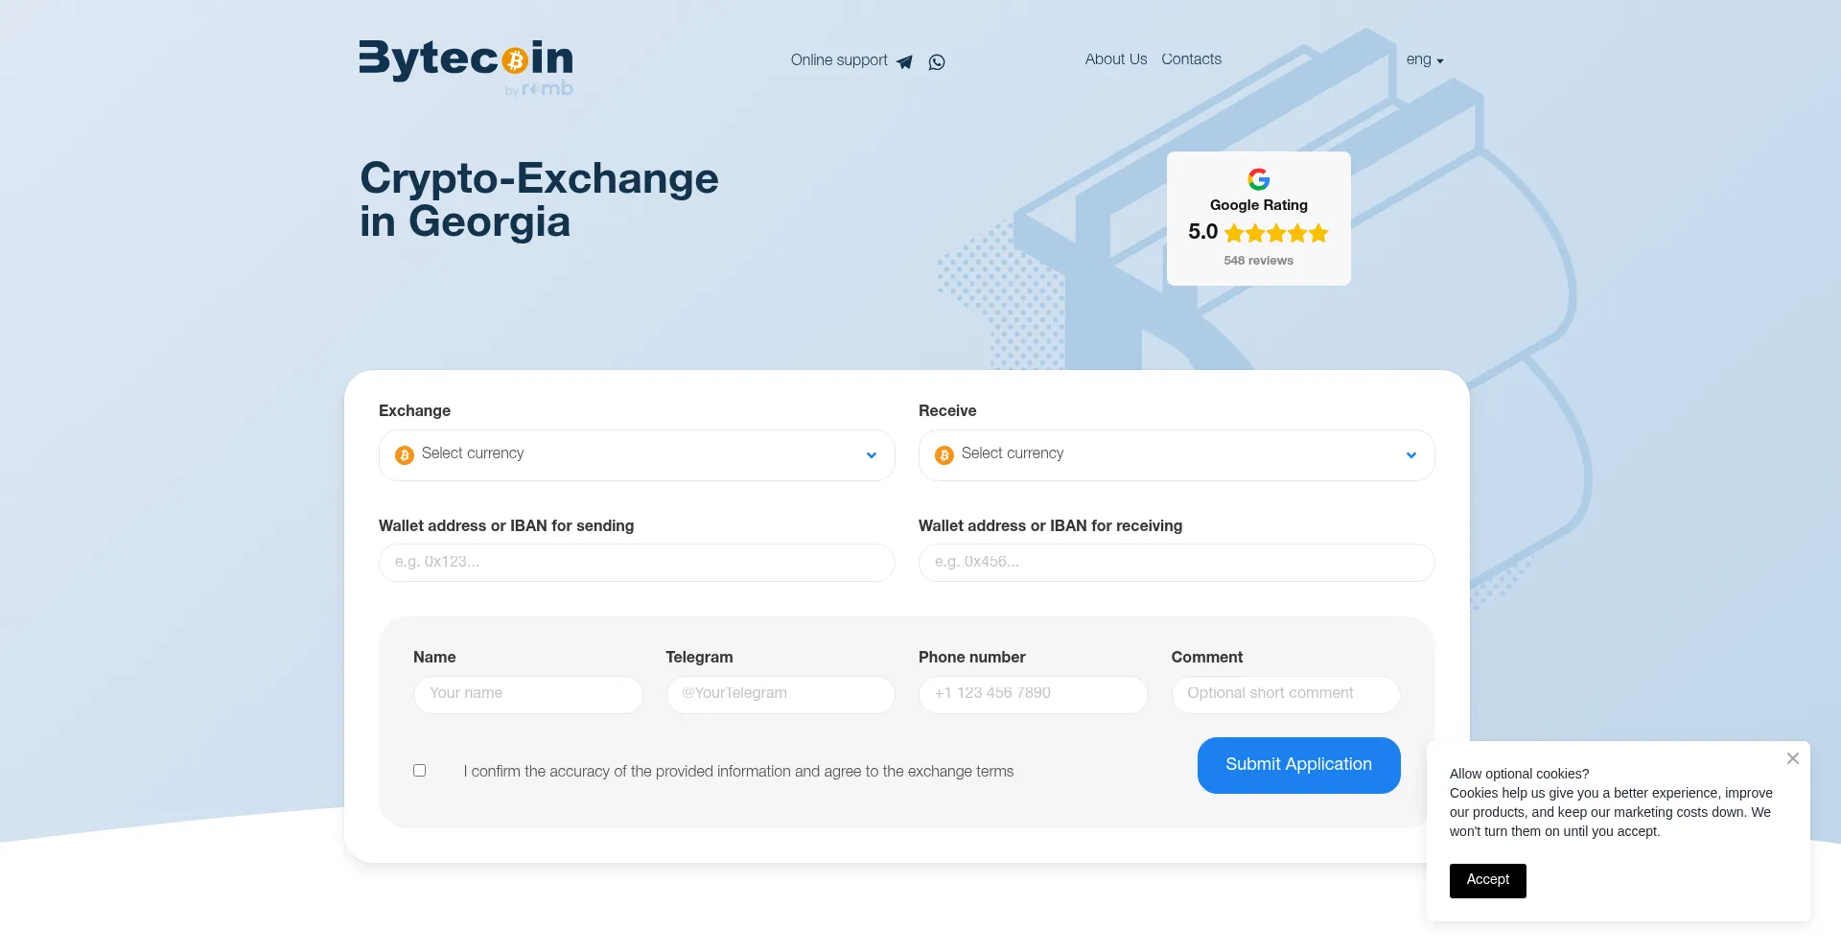Click the sending wallet address field
The image size is (1841, 952).
click(x=637, y=563)
